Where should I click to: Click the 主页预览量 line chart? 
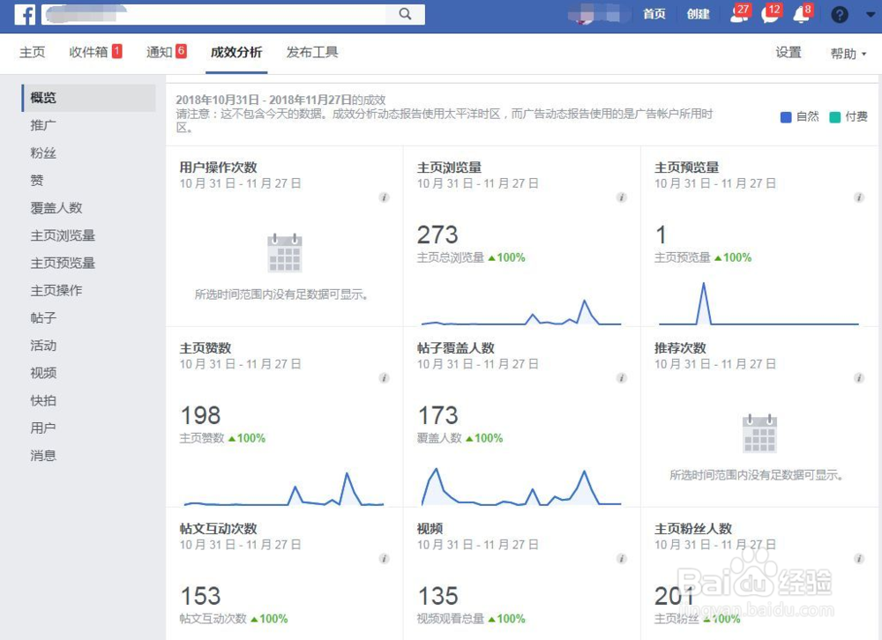[x=759, y=303]
